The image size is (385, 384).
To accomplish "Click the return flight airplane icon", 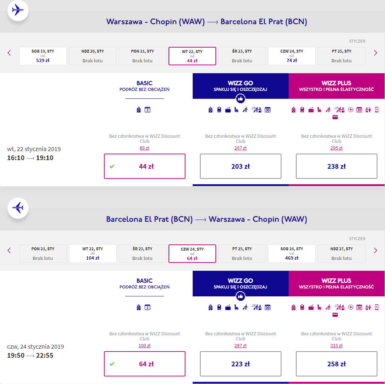I will [18, 208].
